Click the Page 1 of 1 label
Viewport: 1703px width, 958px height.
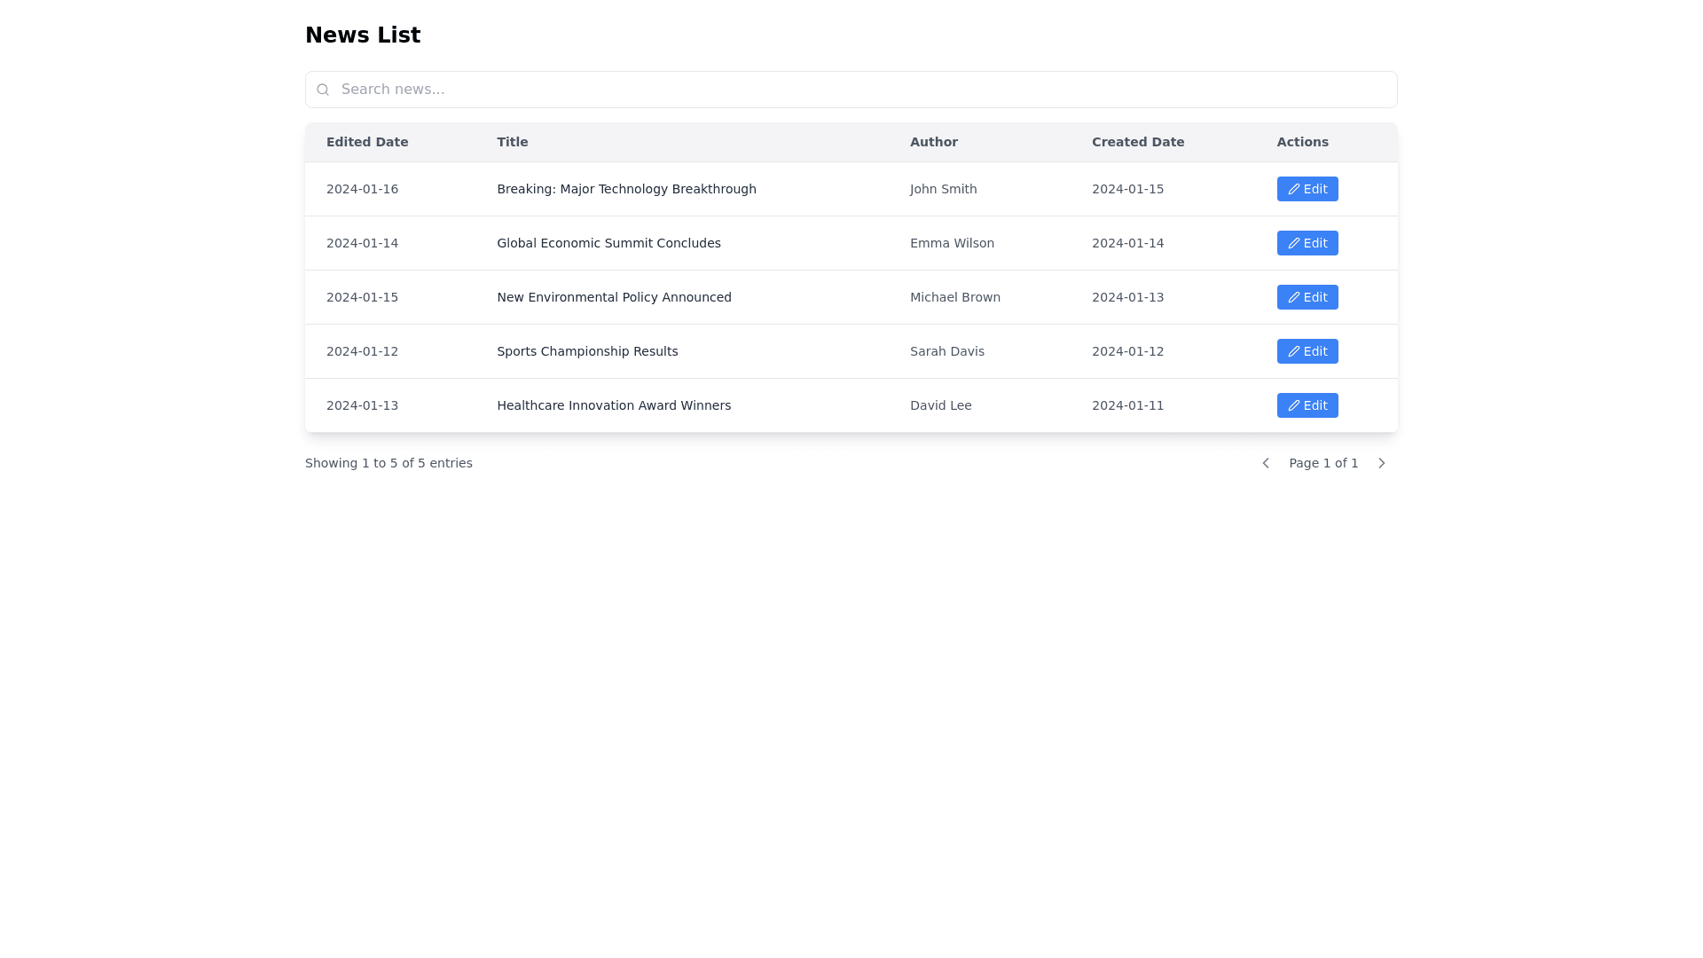tap(1323, 463)
